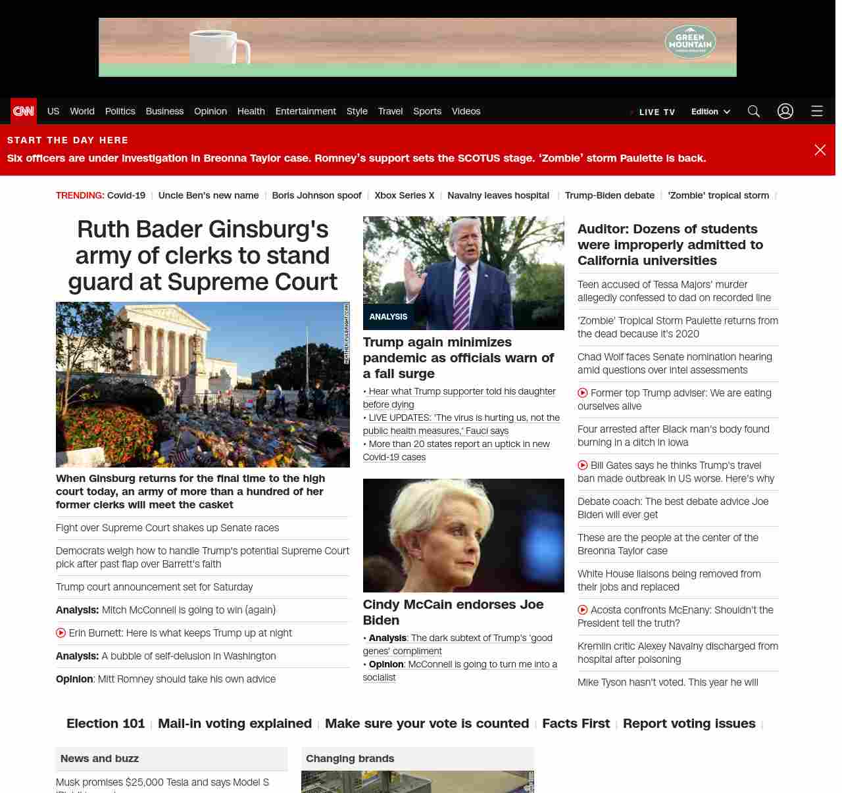Play the Former top Trump adviser video

(583, 393)
